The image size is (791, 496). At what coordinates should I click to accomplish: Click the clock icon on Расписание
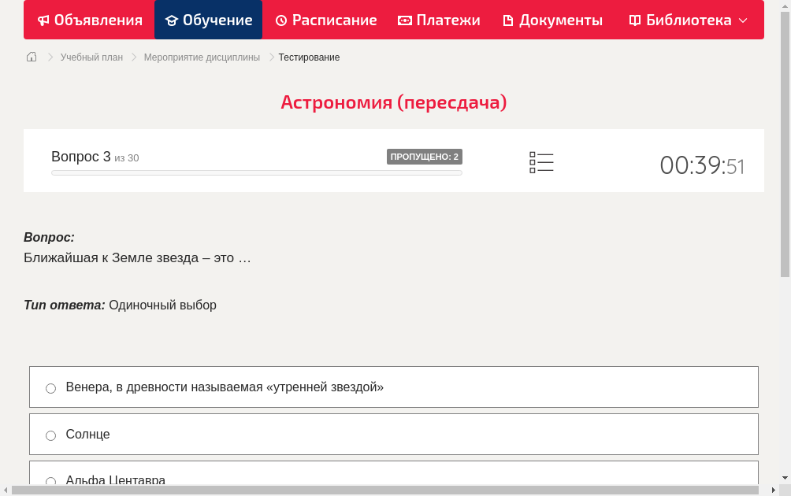pos(280,20)
